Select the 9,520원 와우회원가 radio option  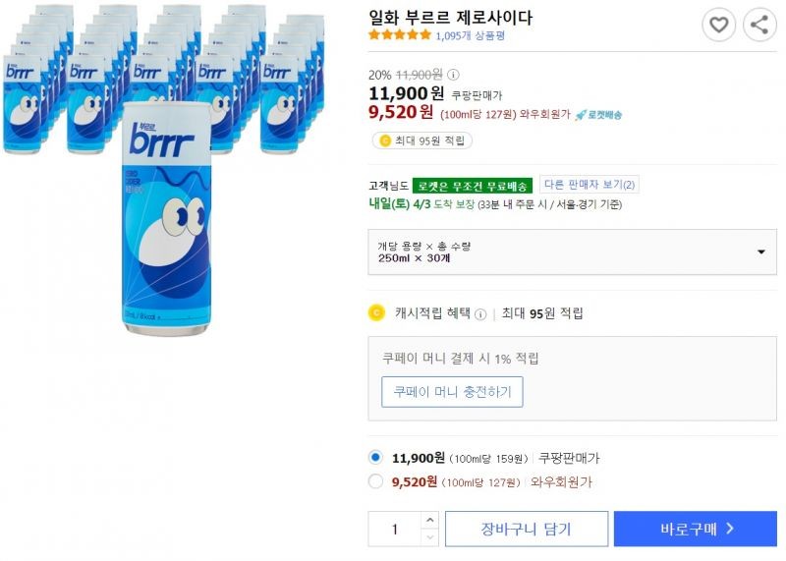coord(375,481)
